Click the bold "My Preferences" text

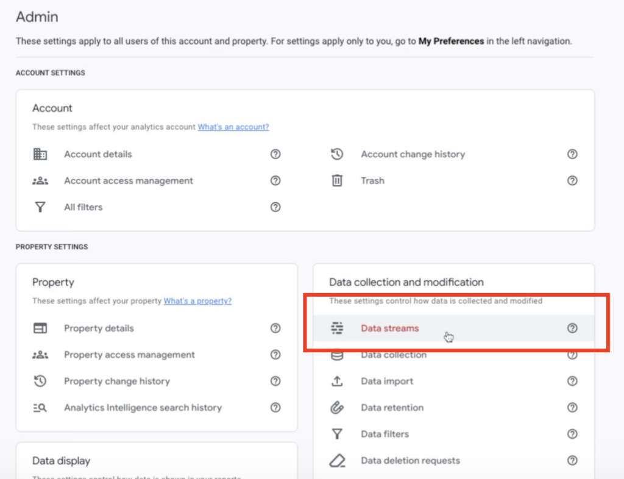(x=451, y=41)
